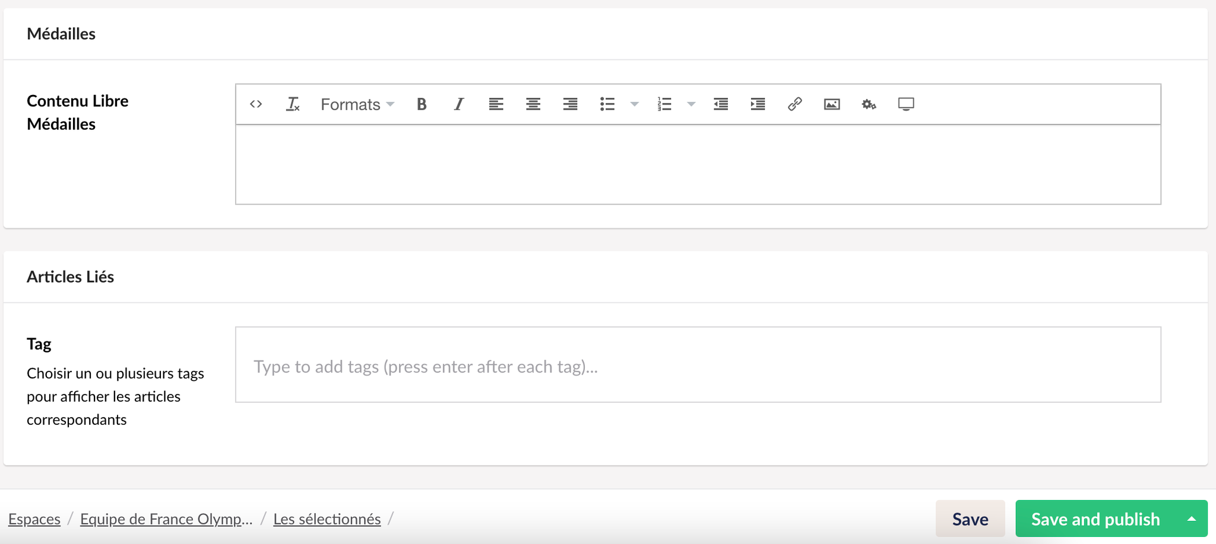The height and width of the screenshot is (544, 1216).
Task: Open the Equipe de France Olymp... breadcrumb
Action: (x=166, y=519)
